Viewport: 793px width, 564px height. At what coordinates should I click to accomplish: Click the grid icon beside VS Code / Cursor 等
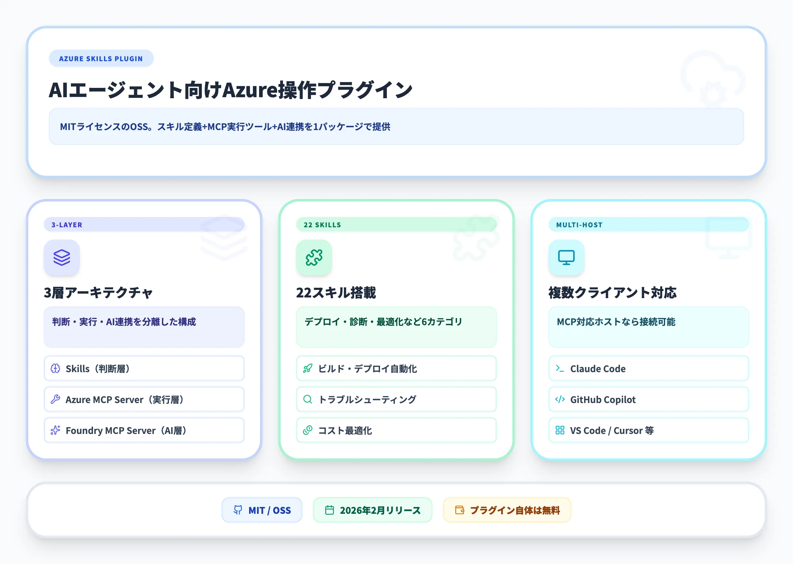pos(560,430)
